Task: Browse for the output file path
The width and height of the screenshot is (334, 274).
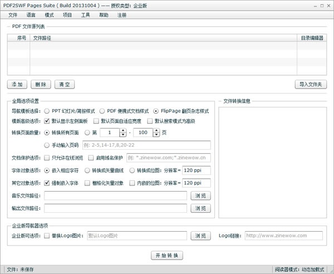Action: point(200,208)
